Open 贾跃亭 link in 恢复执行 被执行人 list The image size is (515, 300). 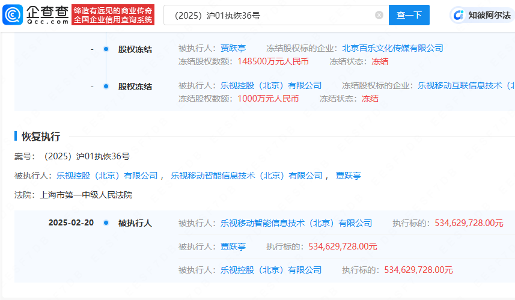pyautogui.click(x=348, y=176)
